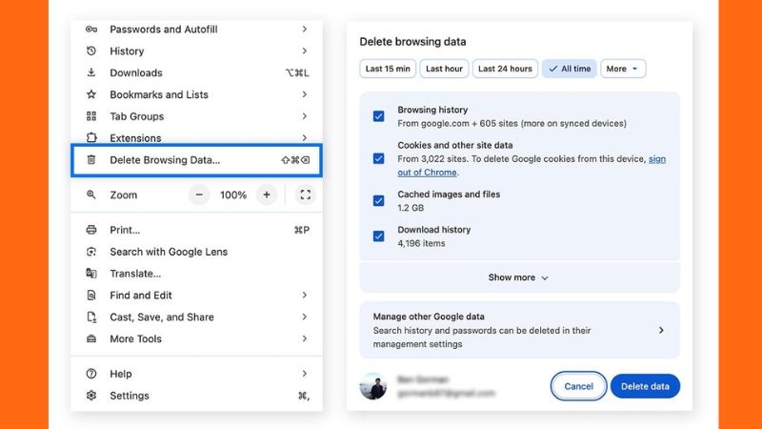Click the star icon next to Bookmarks and Lists

pyautogui.click(x=91, y=94)
